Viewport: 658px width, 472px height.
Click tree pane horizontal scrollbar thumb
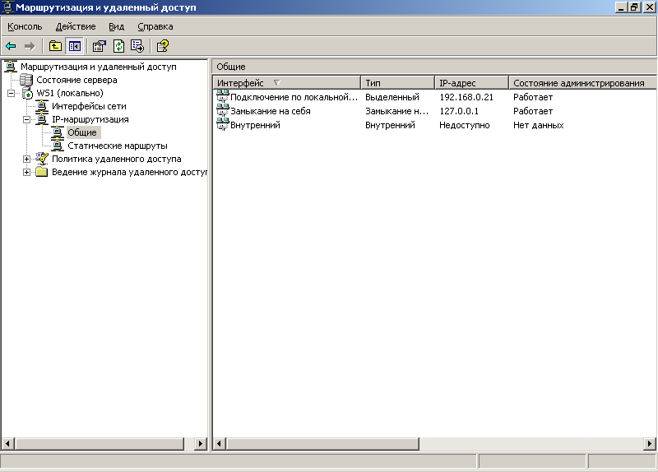click(x=99, y=443)
